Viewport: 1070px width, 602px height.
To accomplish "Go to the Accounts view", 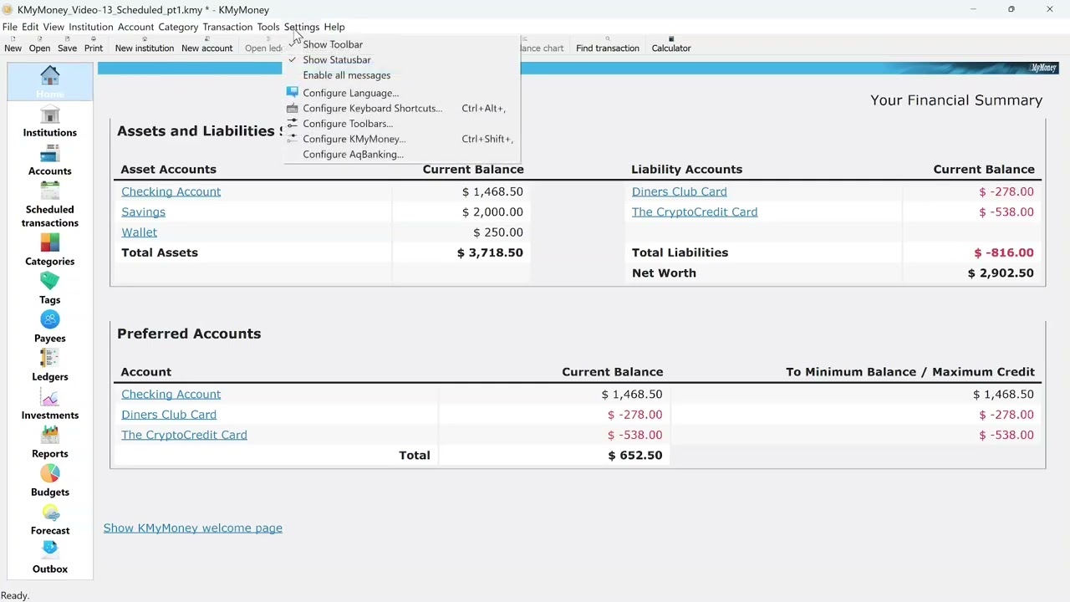I will coord(50,161).
